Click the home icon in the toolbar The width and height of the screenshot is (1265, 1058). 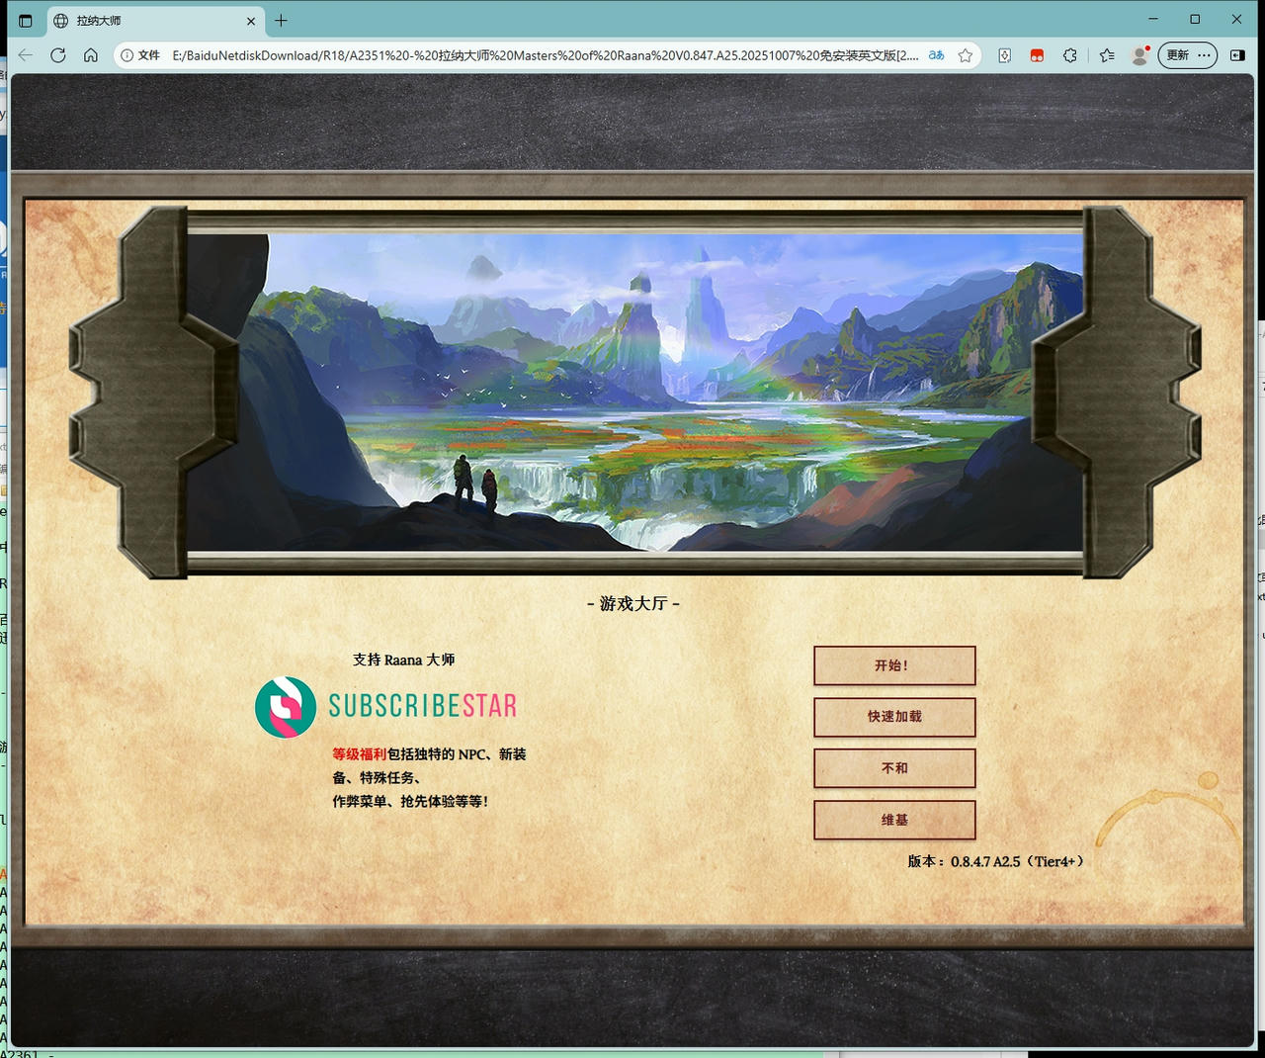coord(91,55)
